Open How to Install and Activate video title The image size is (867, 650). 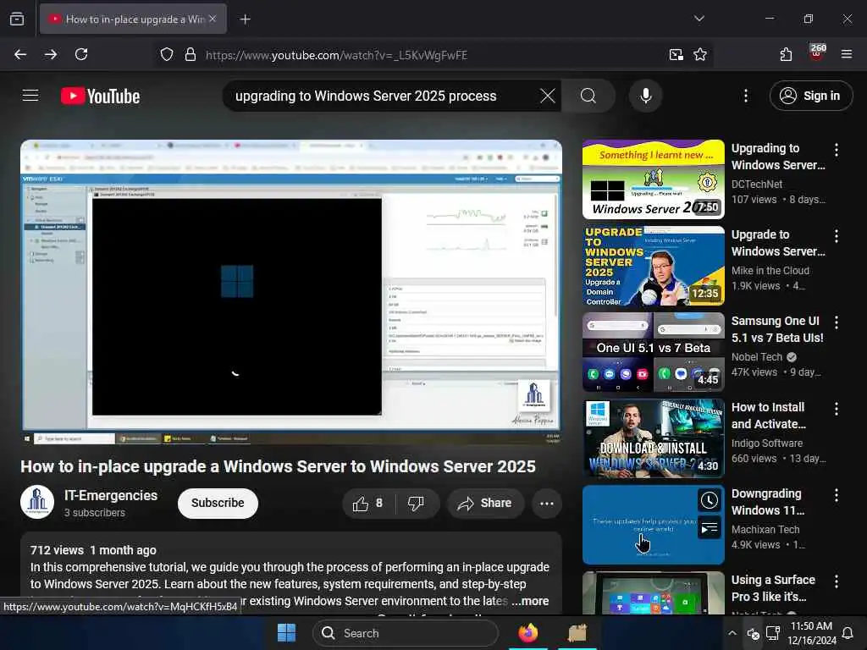pos(769,416)
